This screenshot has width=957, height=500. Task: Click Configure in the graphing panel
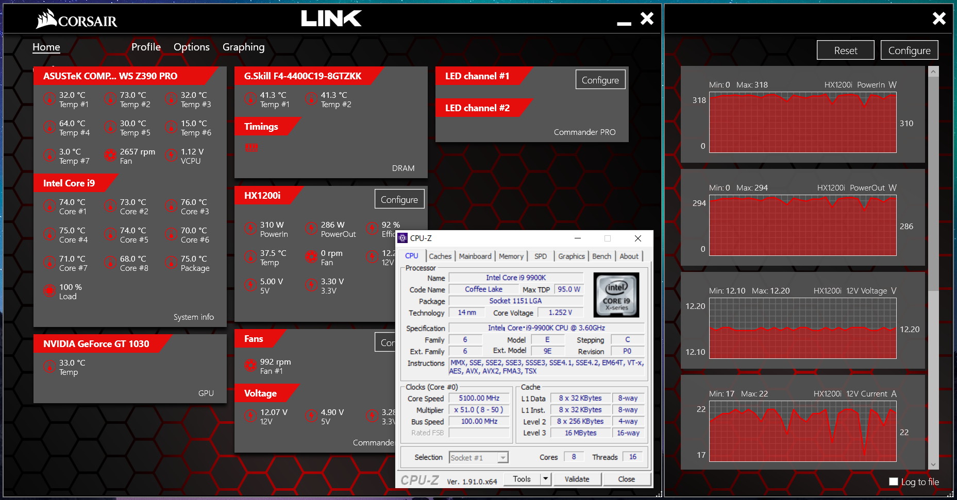[910, 50]
